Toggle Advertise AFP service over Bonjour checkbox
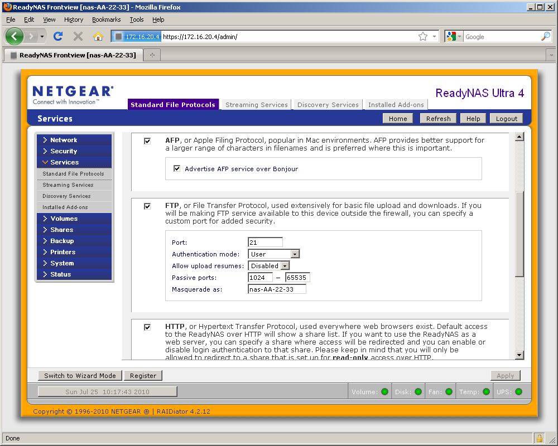 point(177,168)
